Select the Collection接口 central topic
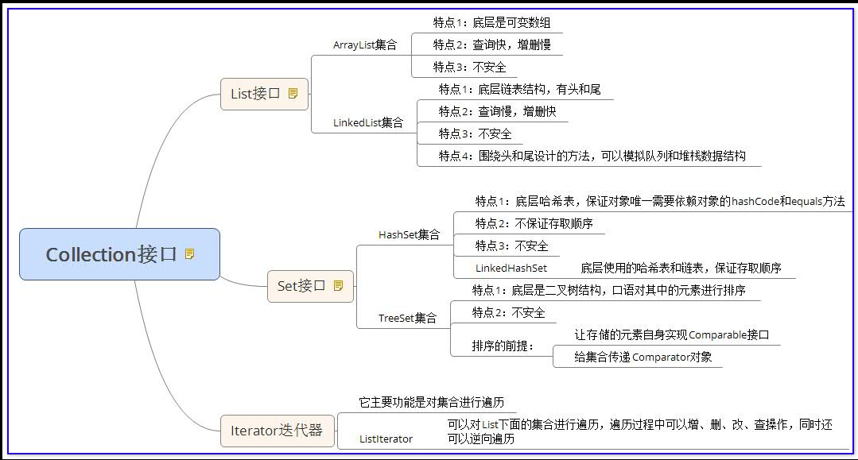The width and height of the screenshot is (858, 460). (111, 254)
